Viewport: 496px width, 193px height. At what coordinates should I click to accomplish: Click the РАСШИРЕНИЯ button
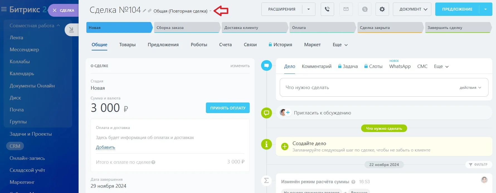point(282,9)
